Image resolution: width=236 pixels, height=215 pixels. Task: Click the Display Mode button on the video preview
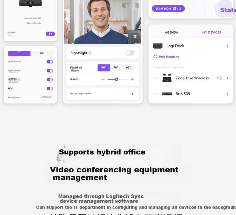point(130,6)
